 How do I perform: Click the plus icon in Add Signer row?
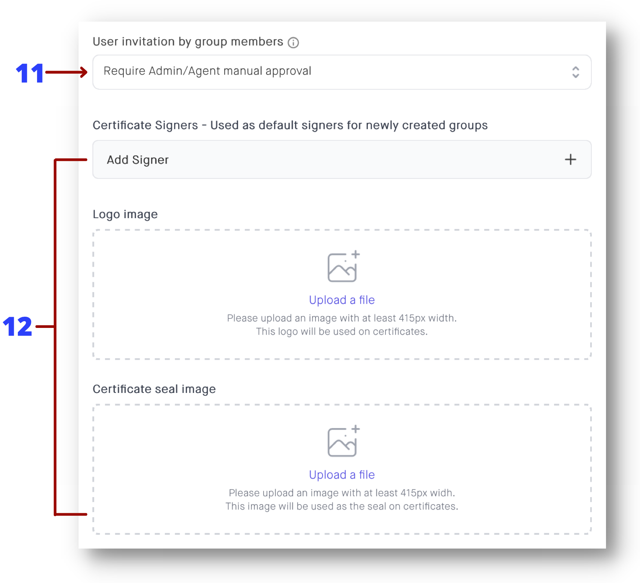coord(570,159)
